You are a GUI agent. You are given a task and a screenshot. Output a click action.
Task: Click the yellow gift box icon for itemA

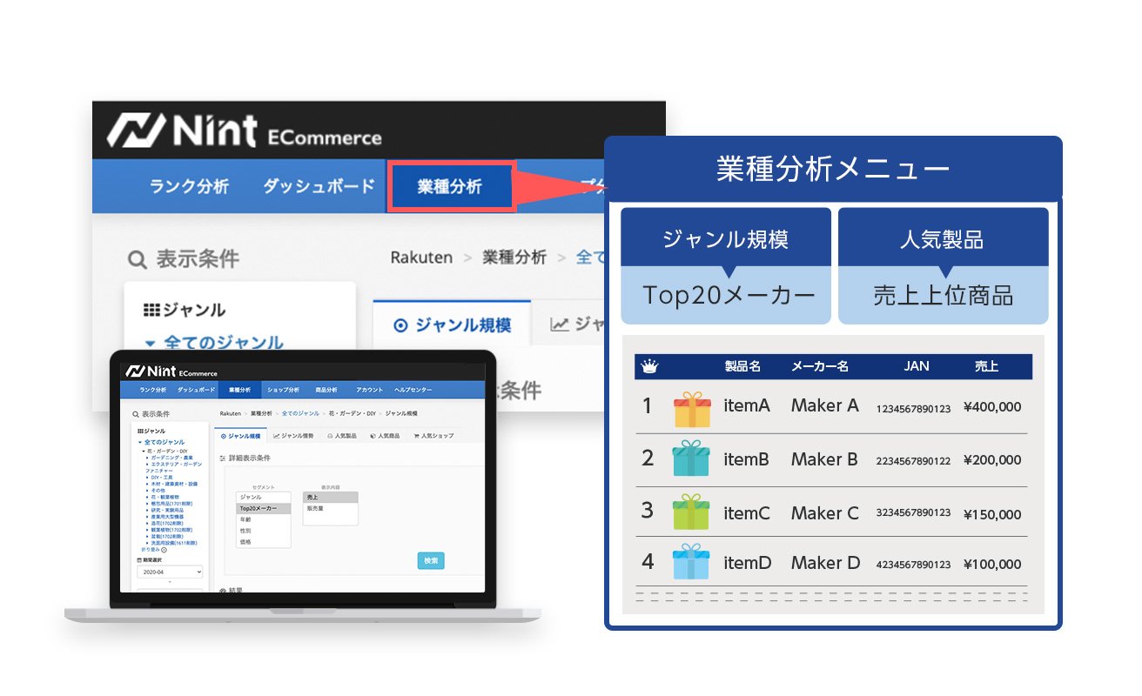pos(692,408)
